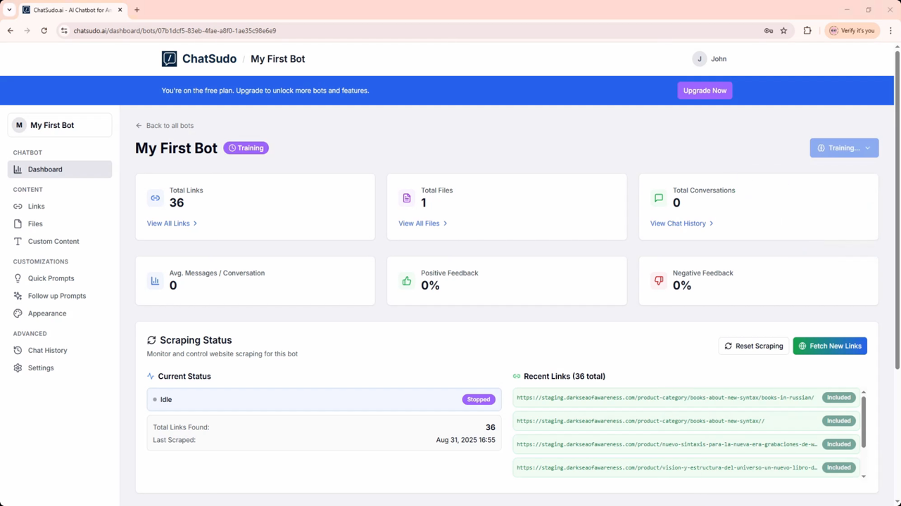This screenshot has height=506, width=901.
Task: Click the purple Training status badge
Action: [x=246, y=148]
